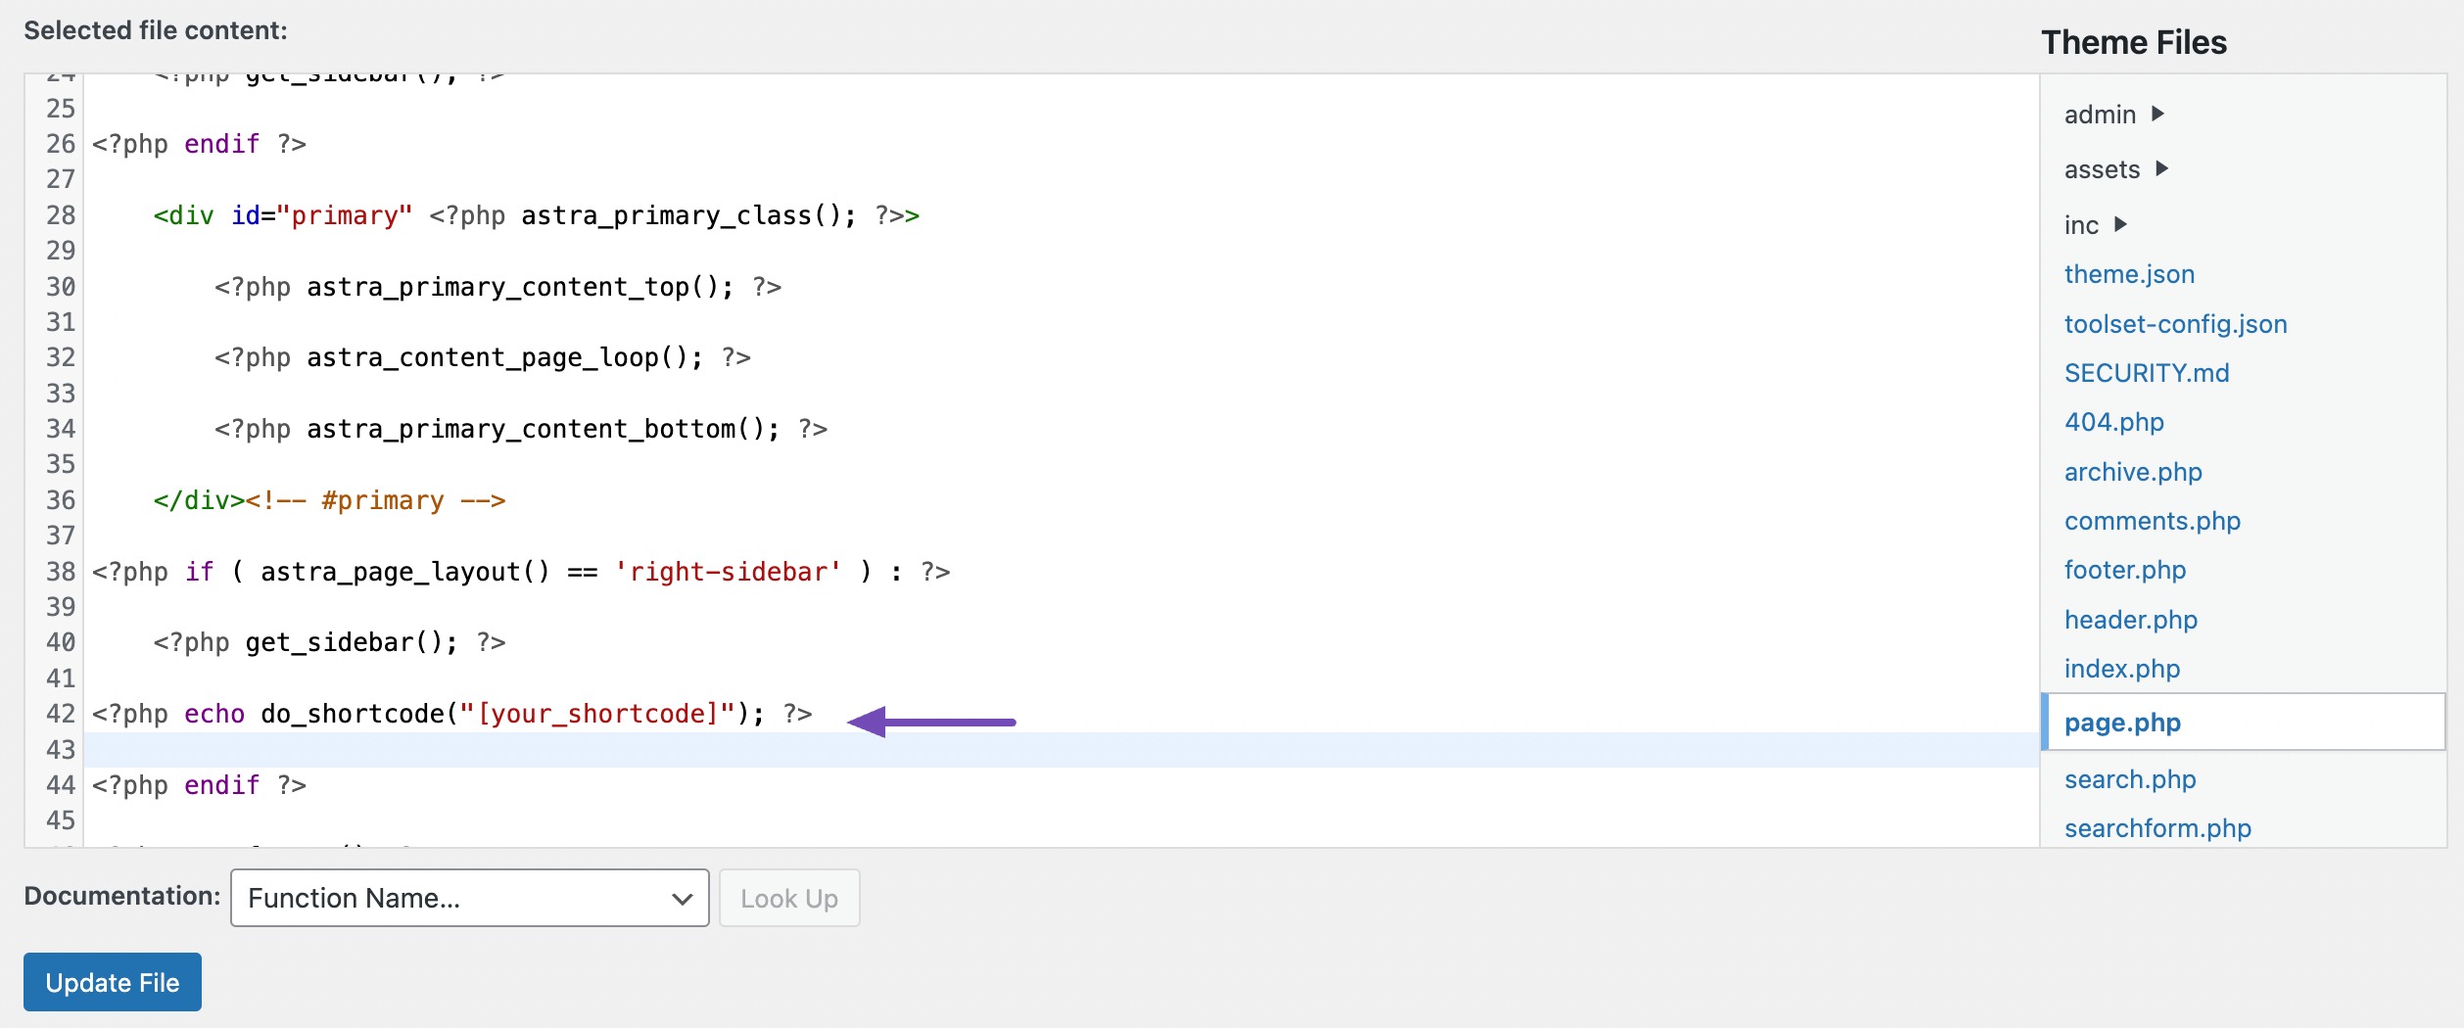Click the Look Up button
This screenshot has width=2464, height=1028.
click(x=788, y=897)
